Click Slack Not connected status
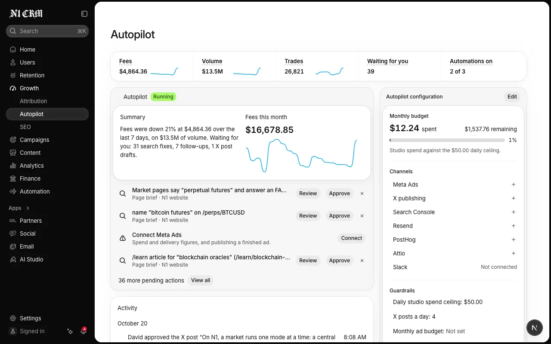The width and height of the screenshot is (551, 344). (499, 267)
